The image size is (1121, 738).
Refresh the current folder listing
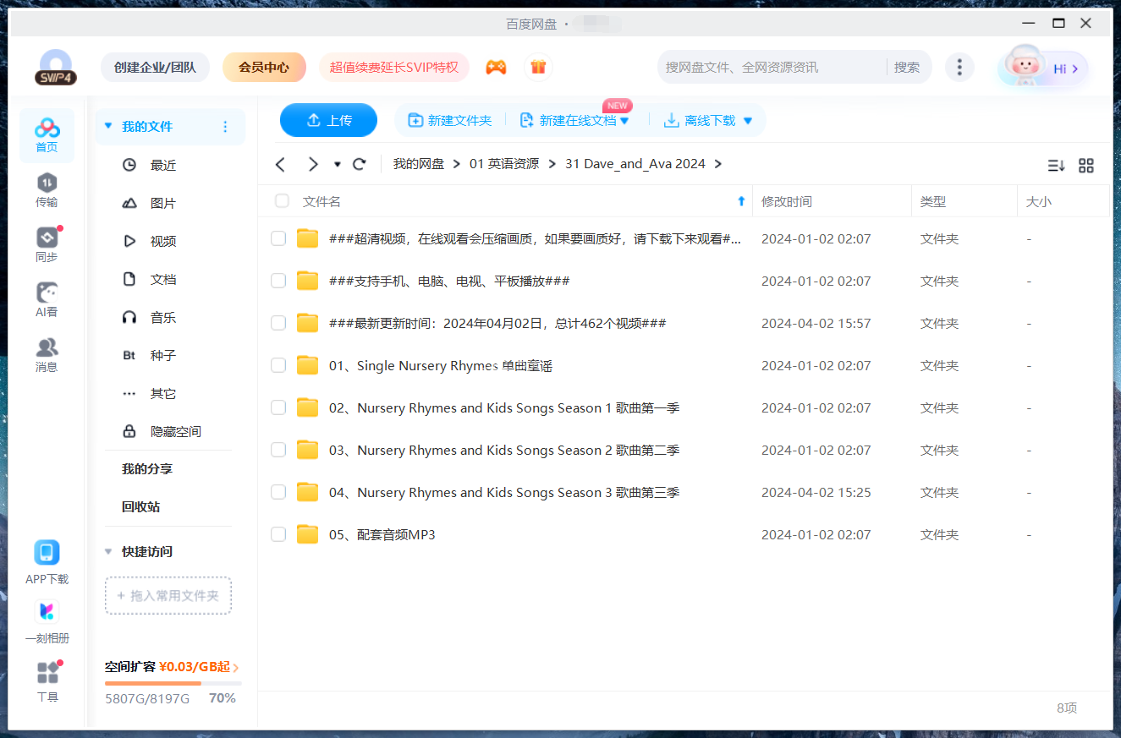tap(360, 164)
